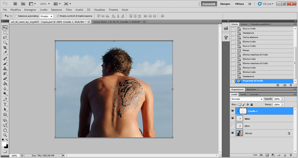Open the screen mode dropdown
The image size is (298, 158).
click(x=68, y=4)
